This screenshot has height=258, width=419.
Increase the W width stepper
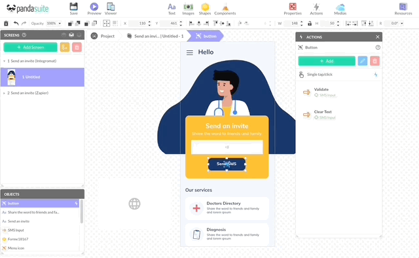[x=302, y=22]
